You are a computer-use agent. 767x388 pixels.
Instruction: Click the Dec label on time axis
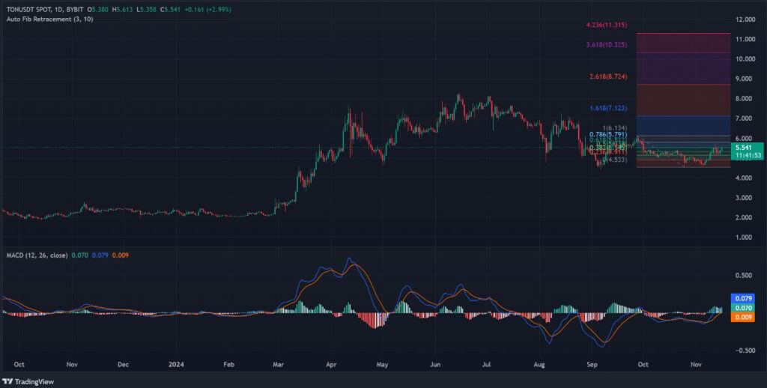(124, 365)
